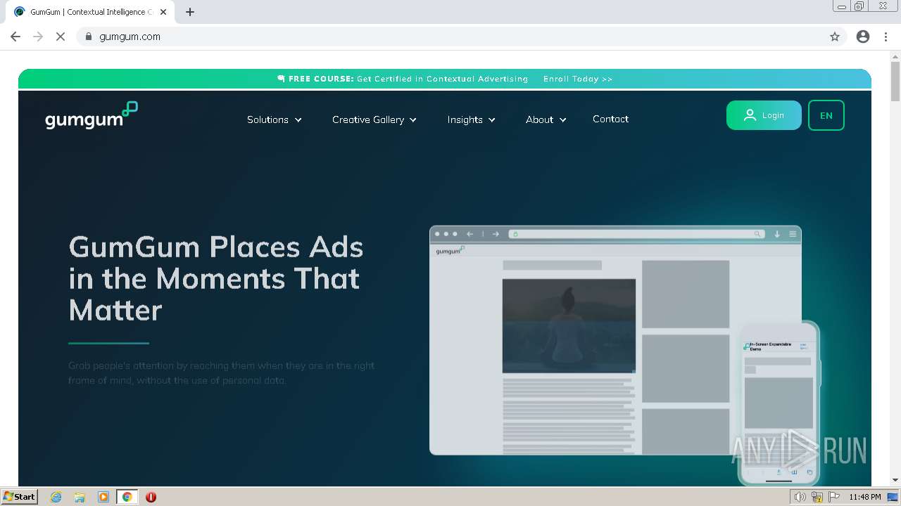Click the Show desktop button
The image size is (901, 506).
coord(893,497)
